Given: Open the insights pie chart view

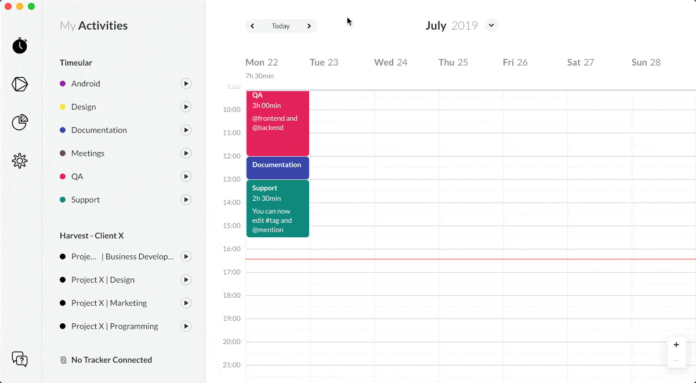Looking at the screenshot, I should click(20, 122).
